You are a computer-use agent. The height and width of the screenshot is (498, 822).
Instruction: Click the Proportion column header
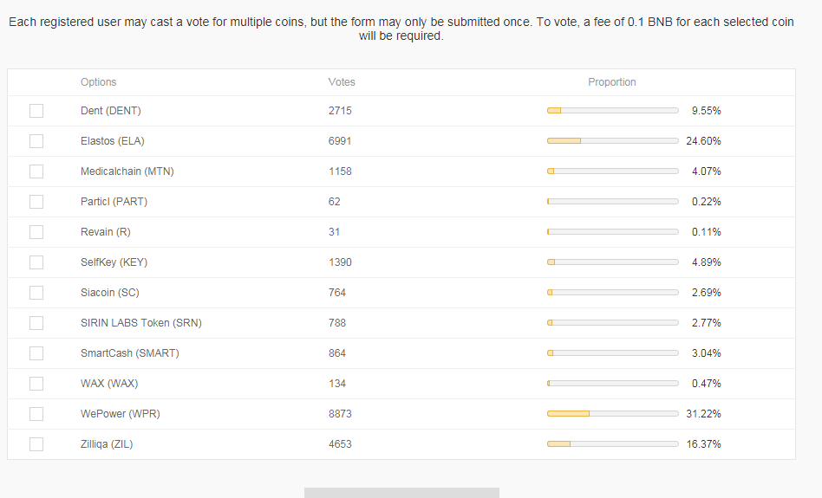click(x=611, y=82)
